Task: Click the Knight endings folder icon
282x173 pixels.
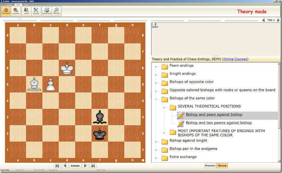Action: click(165, 74)
